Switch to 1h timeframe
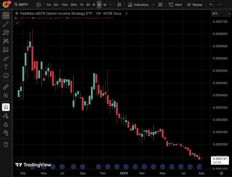Viewport: 232px width, 177px height. point(82,5)
